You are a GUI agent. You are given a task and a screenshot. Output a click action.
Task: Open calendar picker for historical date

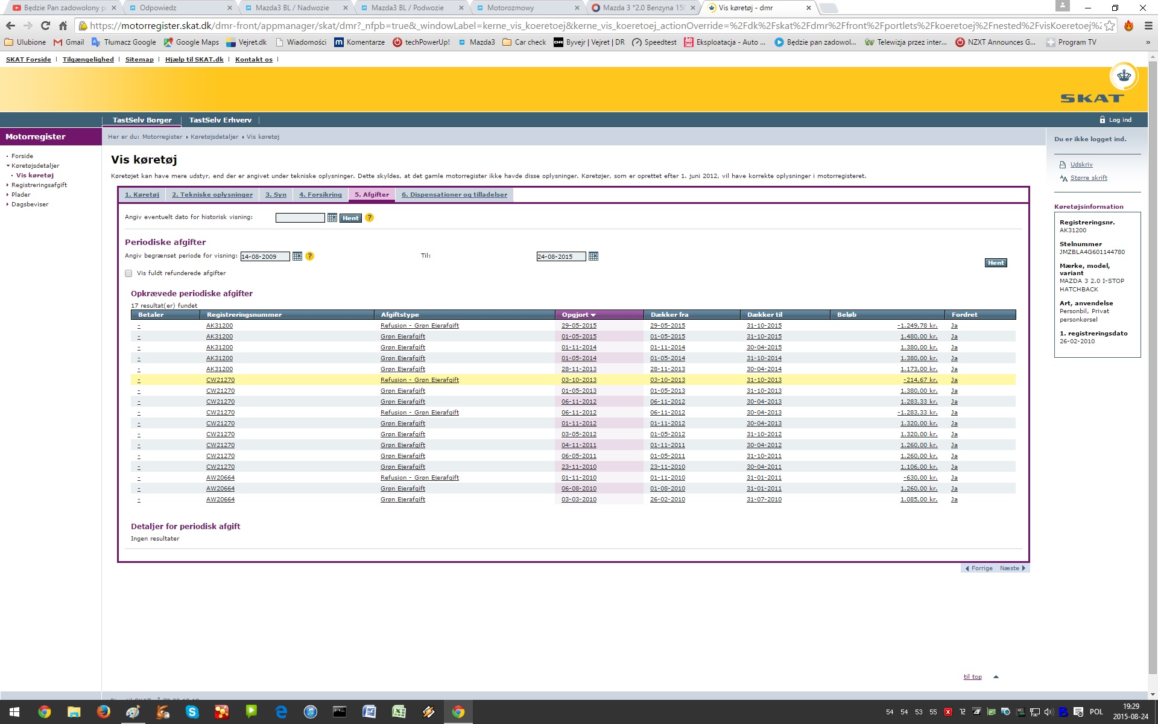point(332,218)
